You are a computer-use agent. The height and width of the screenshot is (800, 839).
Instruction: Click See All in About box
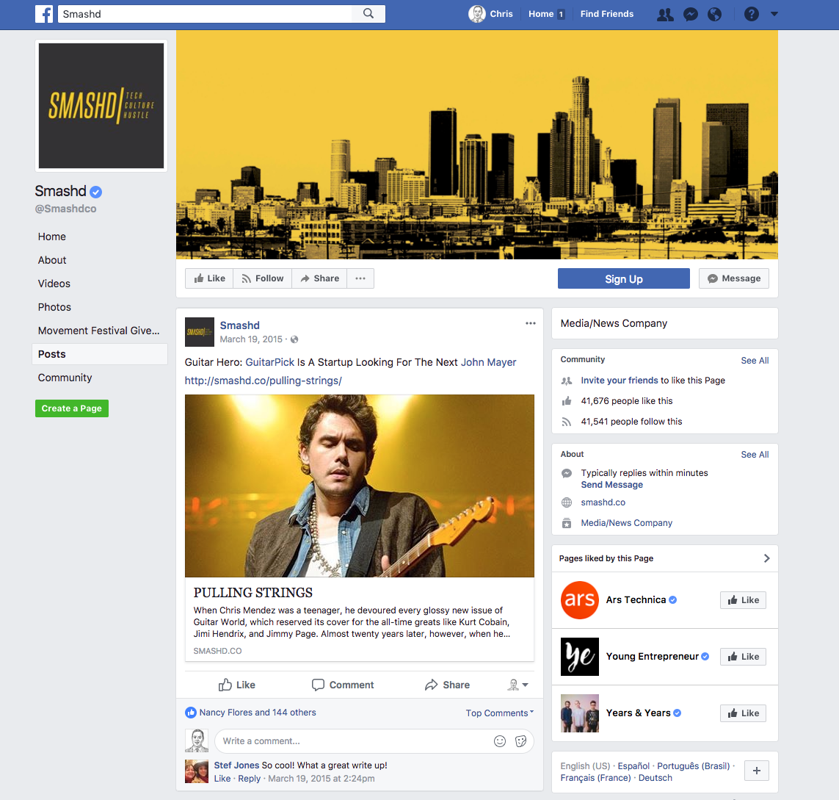point(755,455)
